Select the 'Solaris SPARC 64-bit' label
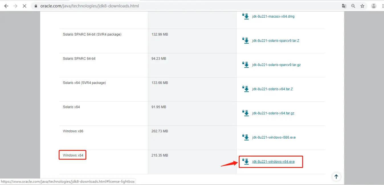The width and height of the screenshot is (384, 185). pos(79,59)
